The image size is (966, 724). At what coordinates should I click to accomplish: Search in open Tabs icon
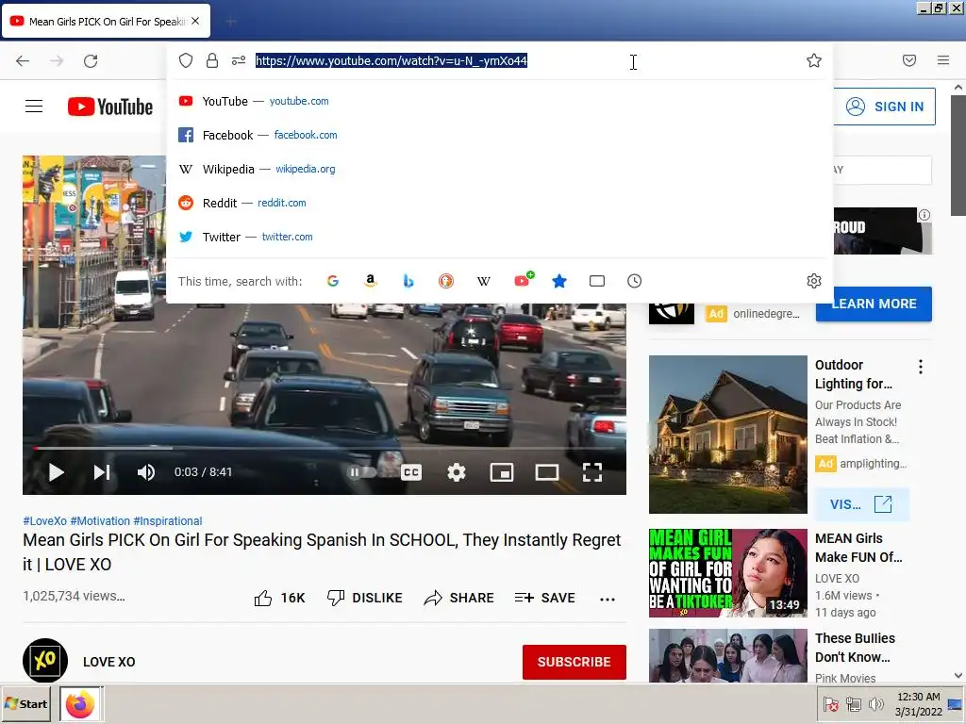pos(597,281)
